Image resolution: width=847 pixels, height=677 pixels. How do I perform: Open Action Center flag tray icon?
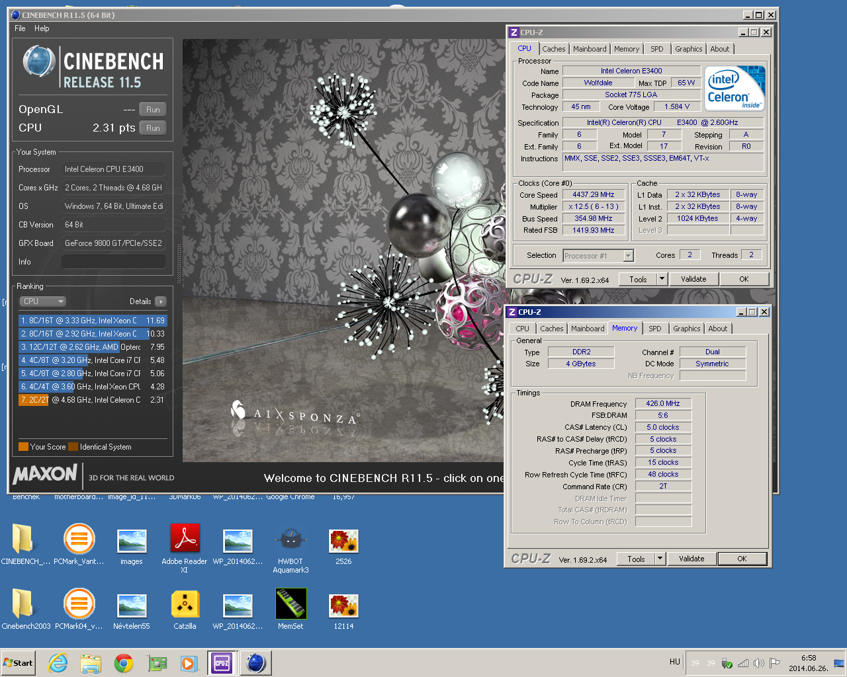pos(774,663)
